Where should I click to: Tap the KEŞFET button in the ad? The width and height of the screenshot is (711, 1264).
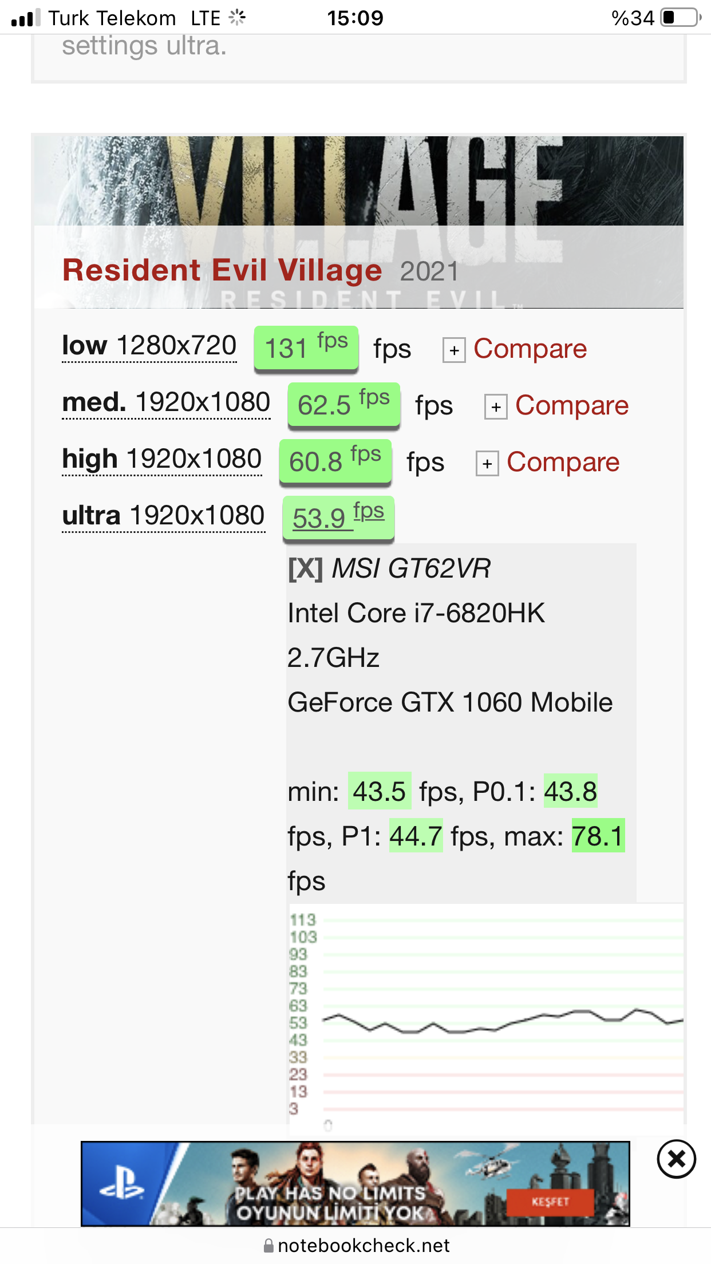click(550, 1202)
